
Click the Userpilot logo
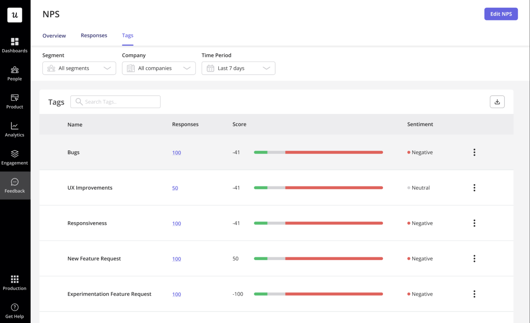14,15
